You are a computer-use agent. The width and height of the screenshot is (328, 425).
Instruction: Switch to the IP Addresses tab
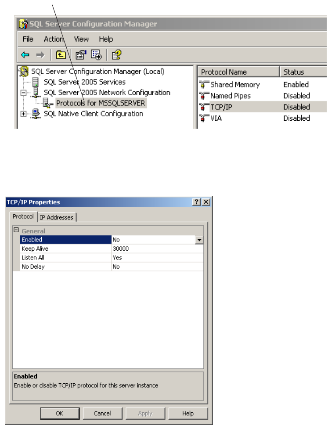tap(56, 217)
